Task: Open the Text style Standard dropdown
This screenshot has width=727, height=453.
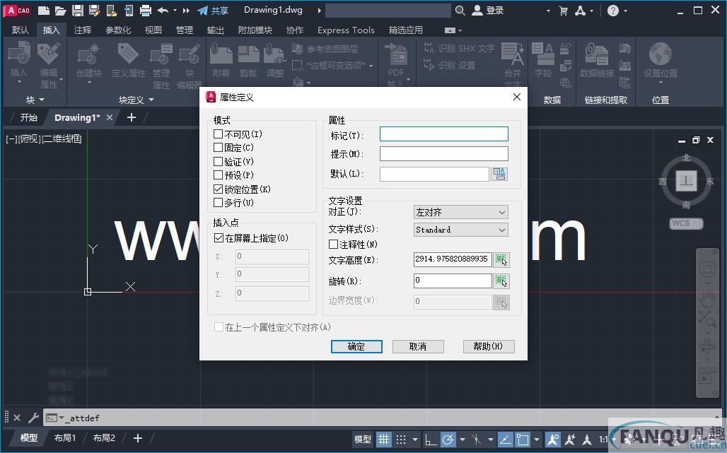Action: tap(461, 230)
